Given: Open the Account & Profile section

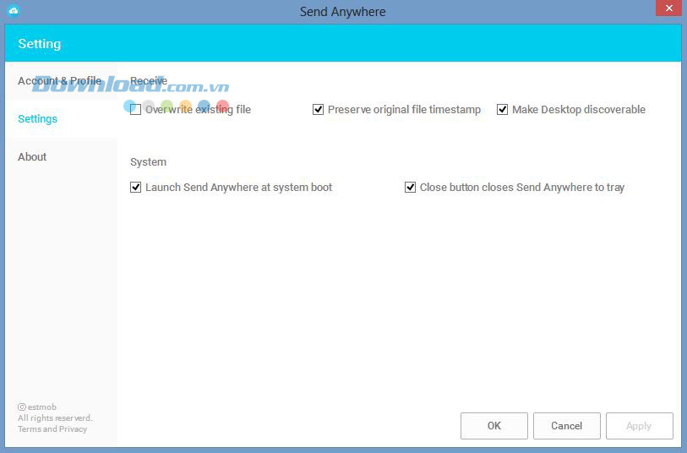Looking at the screenshot, I should 60,81.
